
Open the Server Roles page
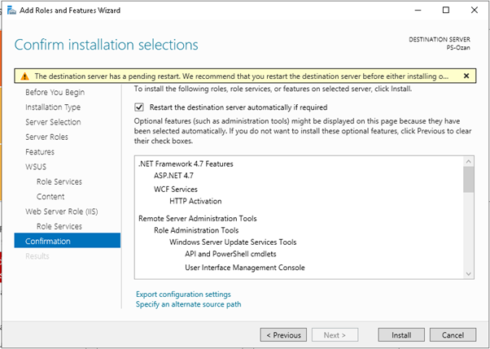tap(48, 137)
